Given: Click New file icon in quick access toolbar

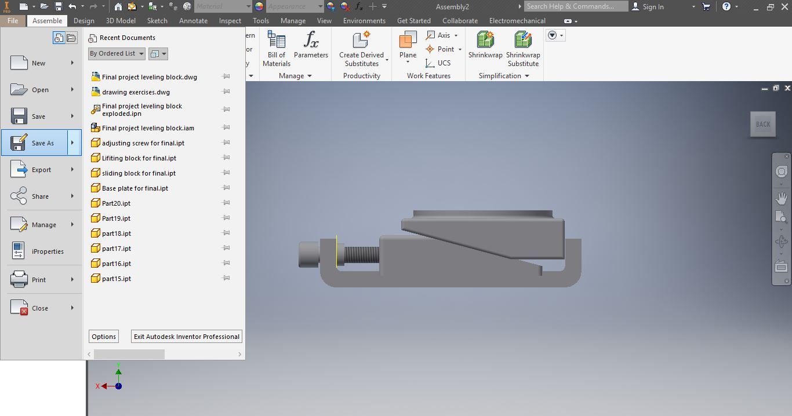Looking at the screenshot, I should (23, 6).
